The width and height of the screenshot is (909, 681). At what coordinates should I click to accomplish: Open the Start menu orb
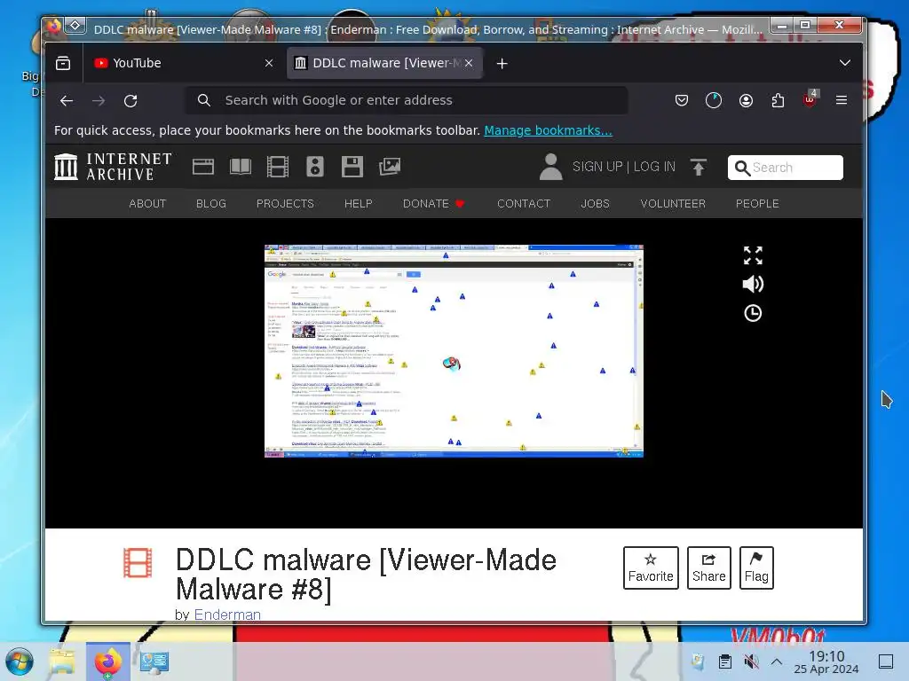(20, 661)
